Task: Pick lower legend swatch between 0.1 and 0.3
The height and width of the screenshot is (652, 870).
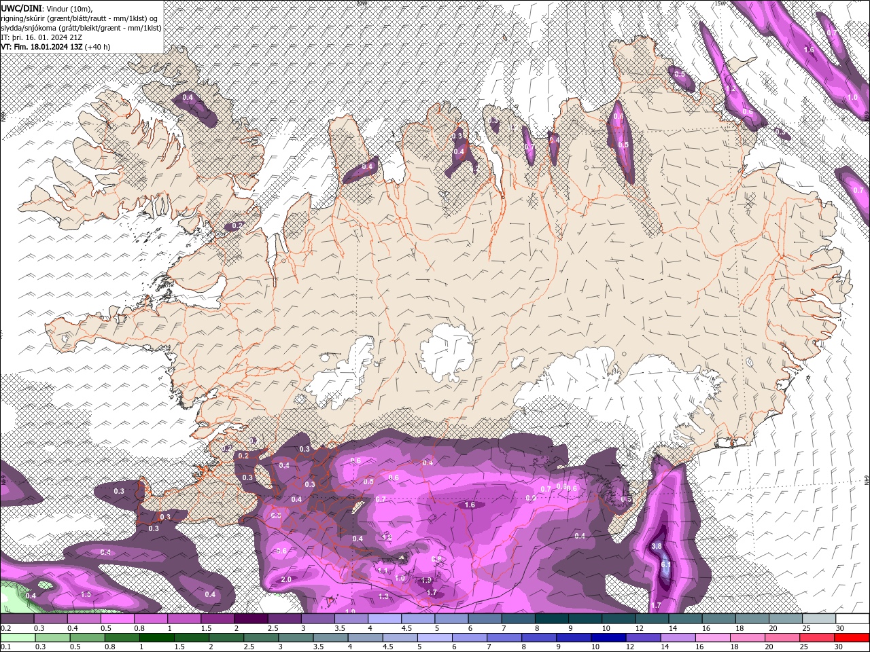Action: (17, 638)
